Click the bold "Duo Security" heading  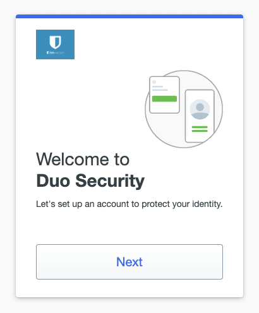[90, 180]
